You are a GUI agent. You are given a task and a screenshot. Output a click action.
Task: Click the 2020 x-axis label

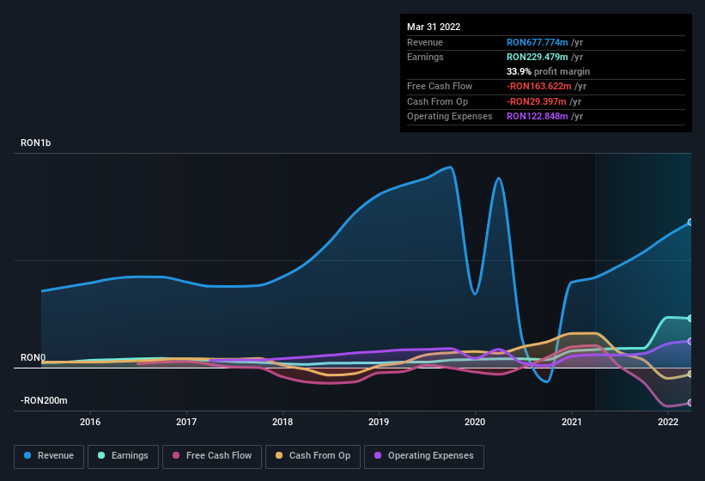pos(475,422)
